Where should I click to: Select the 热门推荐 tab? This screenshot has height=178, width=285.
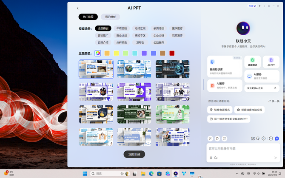point(88,17)
